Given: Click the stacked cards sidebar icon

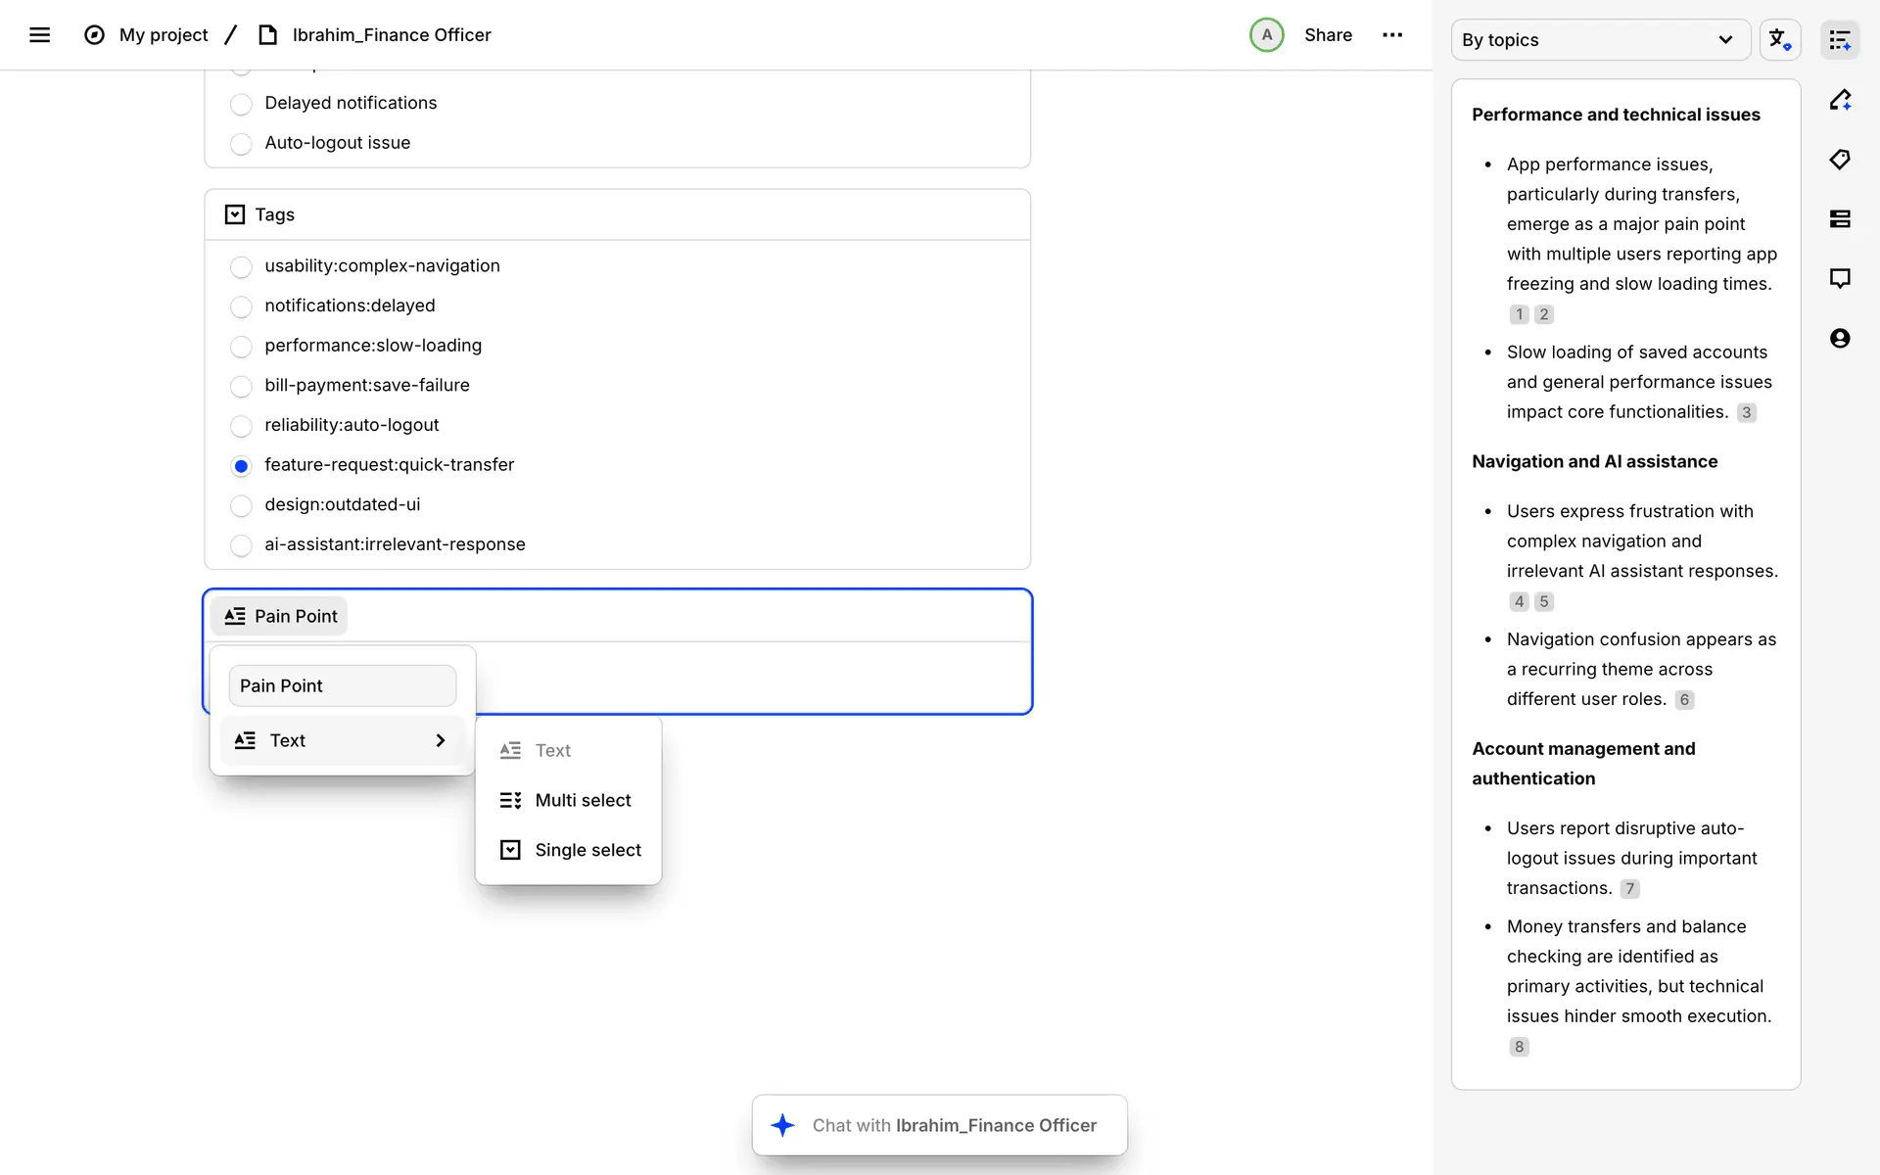Looking at the screenshot, I should pos(1840,219).
